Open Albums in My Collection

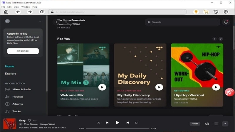pyautogui.click(x=14, y=104)
